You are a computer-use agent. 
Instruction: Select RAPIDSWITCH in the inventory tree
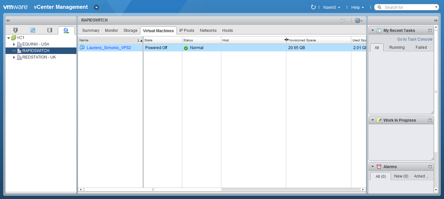(x=41, y=51)
